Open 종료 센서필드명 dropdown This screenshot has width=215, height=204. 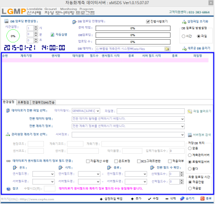point(136,174)
